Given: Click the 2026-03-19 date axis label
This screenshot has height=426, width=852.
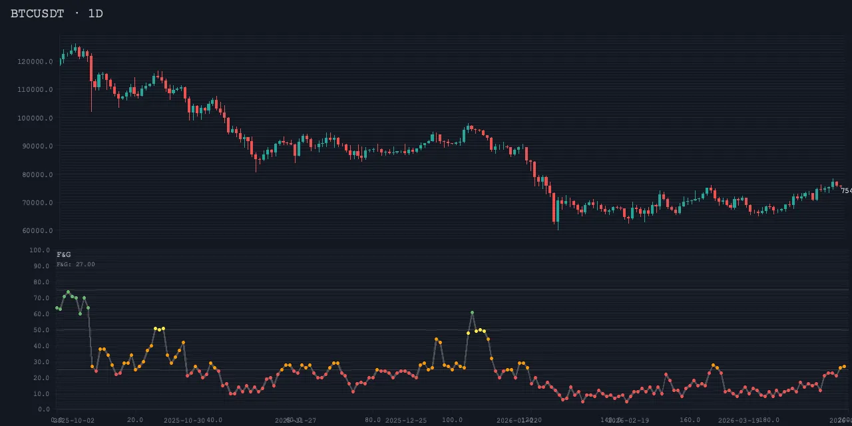Looking at the screenshot, I should pyautogui.click(x=739, y=421).
